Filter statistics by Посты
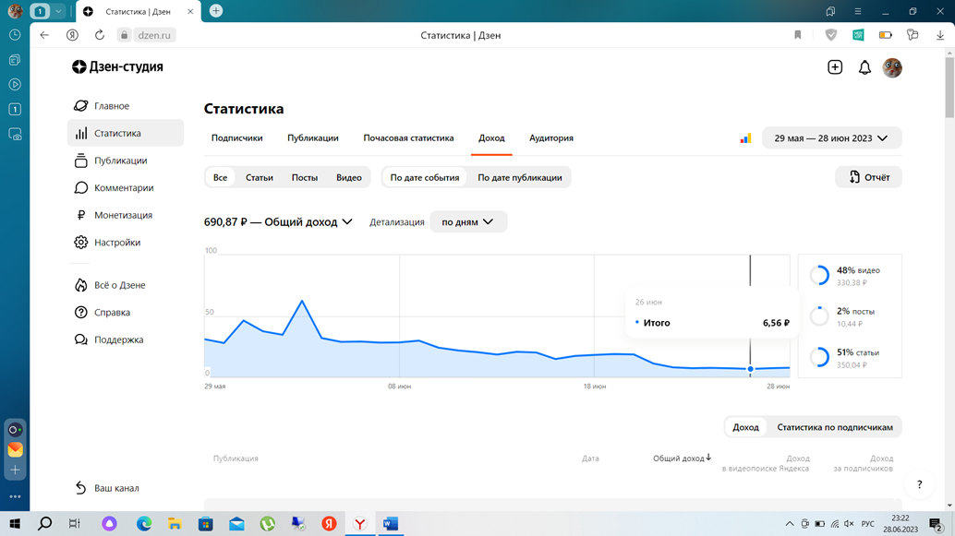The image size is (955, 536). (x=305, y=178)
